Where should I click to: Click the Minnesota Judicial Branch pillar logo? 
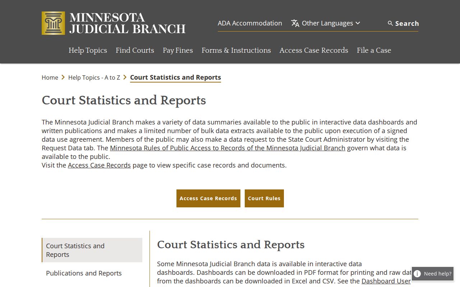53,23
